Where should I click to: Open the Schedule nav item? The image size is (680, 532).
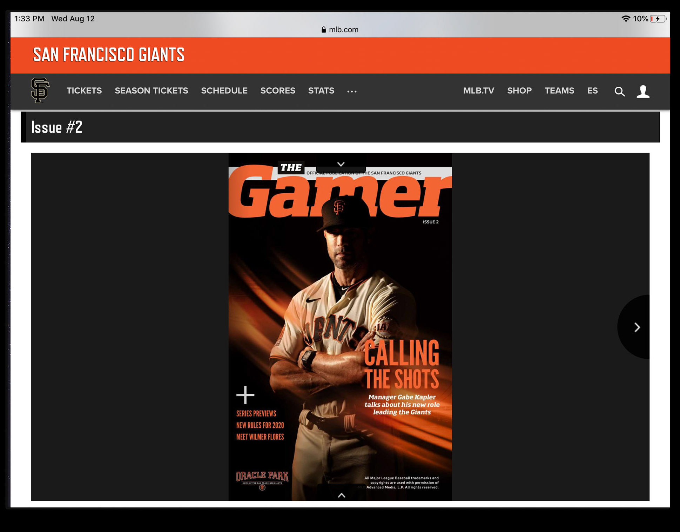point(224,91)
